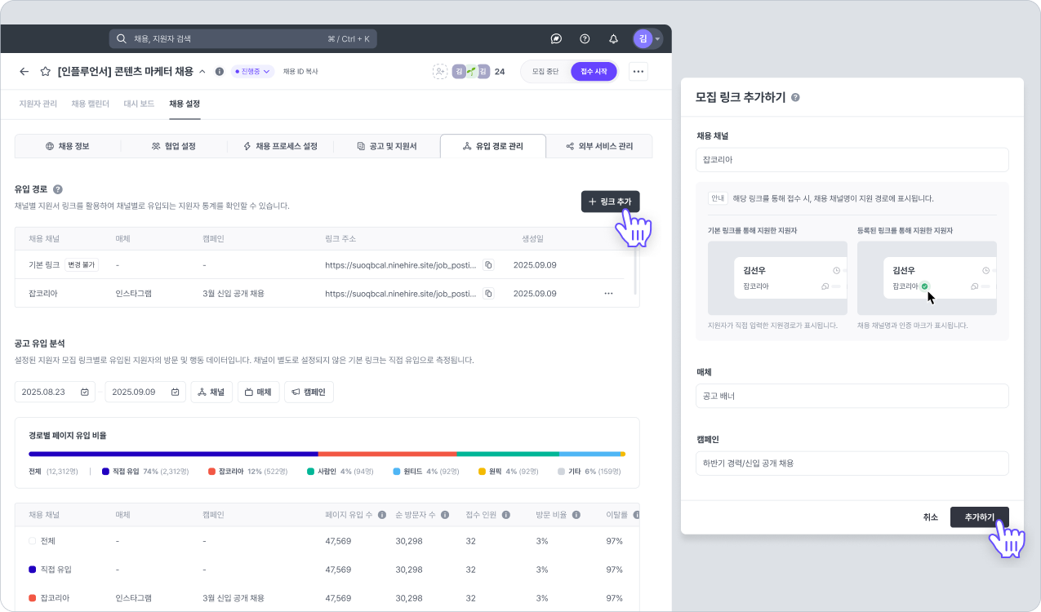Open 채용 프로세스 설정 tab
The height and width of the screenshot is (612, 1041).
tap(280, 146)
